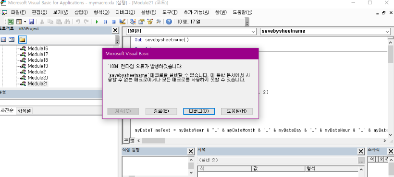The width and height of the screenshot is (394, 177).
Task: Close the 직접 실행 window
Action: point(191,152)
